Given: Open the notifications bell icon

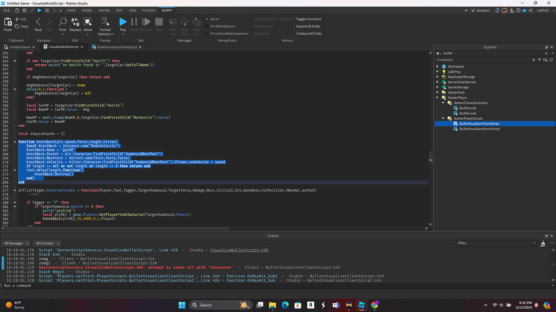Looking at the screenshot, I should click(497, 10).
